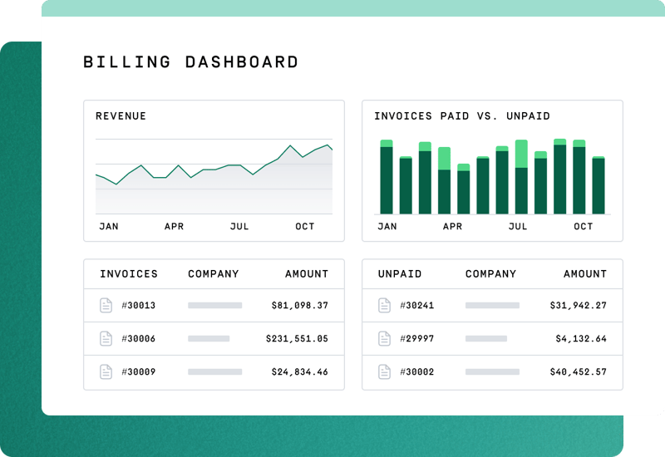The height and width of the screenshot is (457, 665).
Task: Click the bar above OCT in the invoices chart
Action: pyautogui.click(x=579, y=177)
